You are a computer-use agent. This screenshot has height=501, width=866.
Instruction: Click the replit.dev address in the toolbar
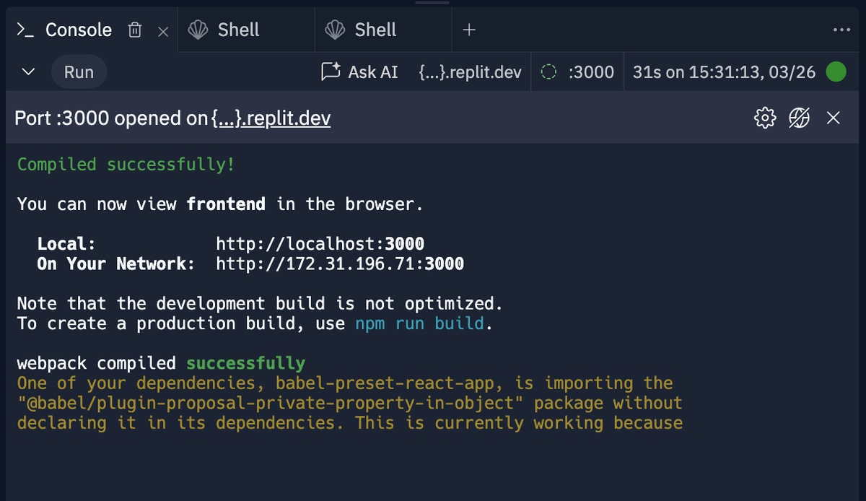(x=470, y=71)
